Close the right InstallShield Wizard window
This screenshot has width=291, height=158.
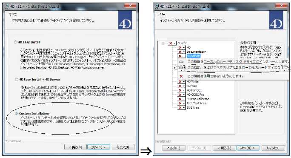[281, 6]
